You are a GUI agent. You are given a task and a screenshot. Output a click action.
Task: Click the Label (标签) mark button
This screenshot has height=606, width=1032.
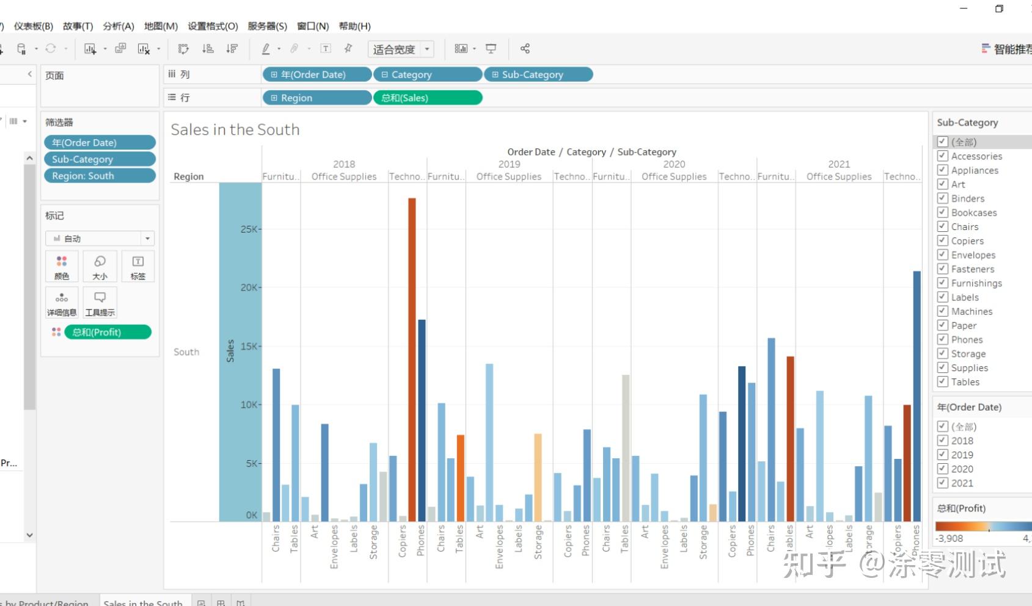tap(138, 266)
